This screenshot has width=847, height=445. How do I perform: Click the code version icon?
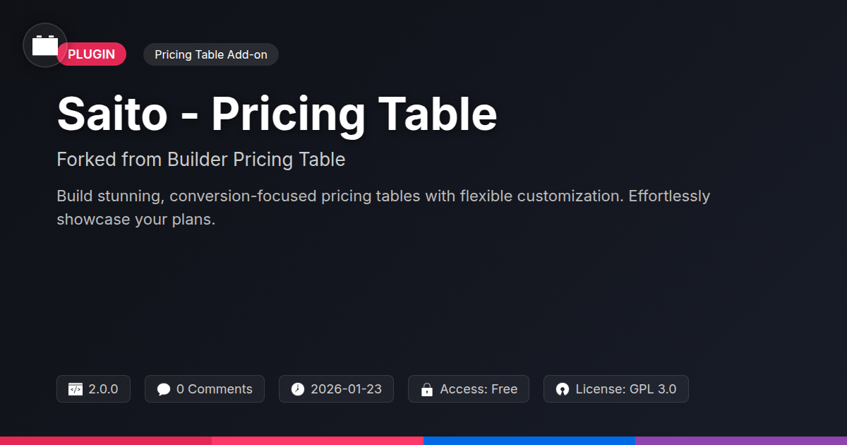click(76, 389)
